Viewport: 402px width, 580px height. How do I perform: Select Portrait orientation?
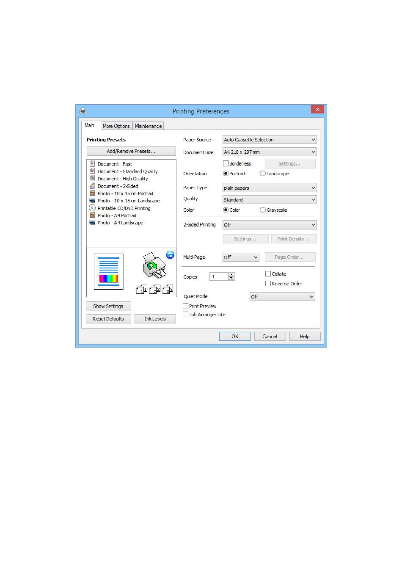click(226, 174)
